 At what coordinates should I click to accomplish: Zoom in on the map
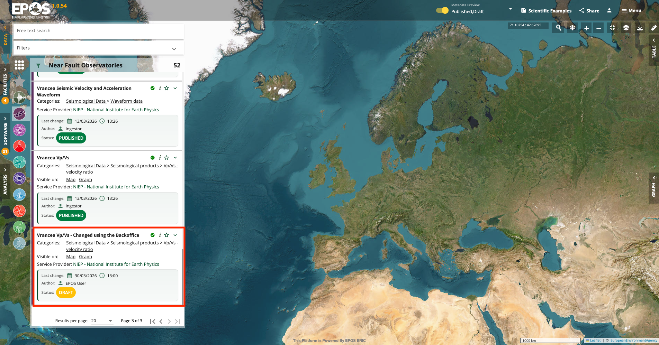586,28
